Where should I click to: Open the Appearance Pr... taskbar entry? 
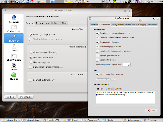click(x=92, y=120)
